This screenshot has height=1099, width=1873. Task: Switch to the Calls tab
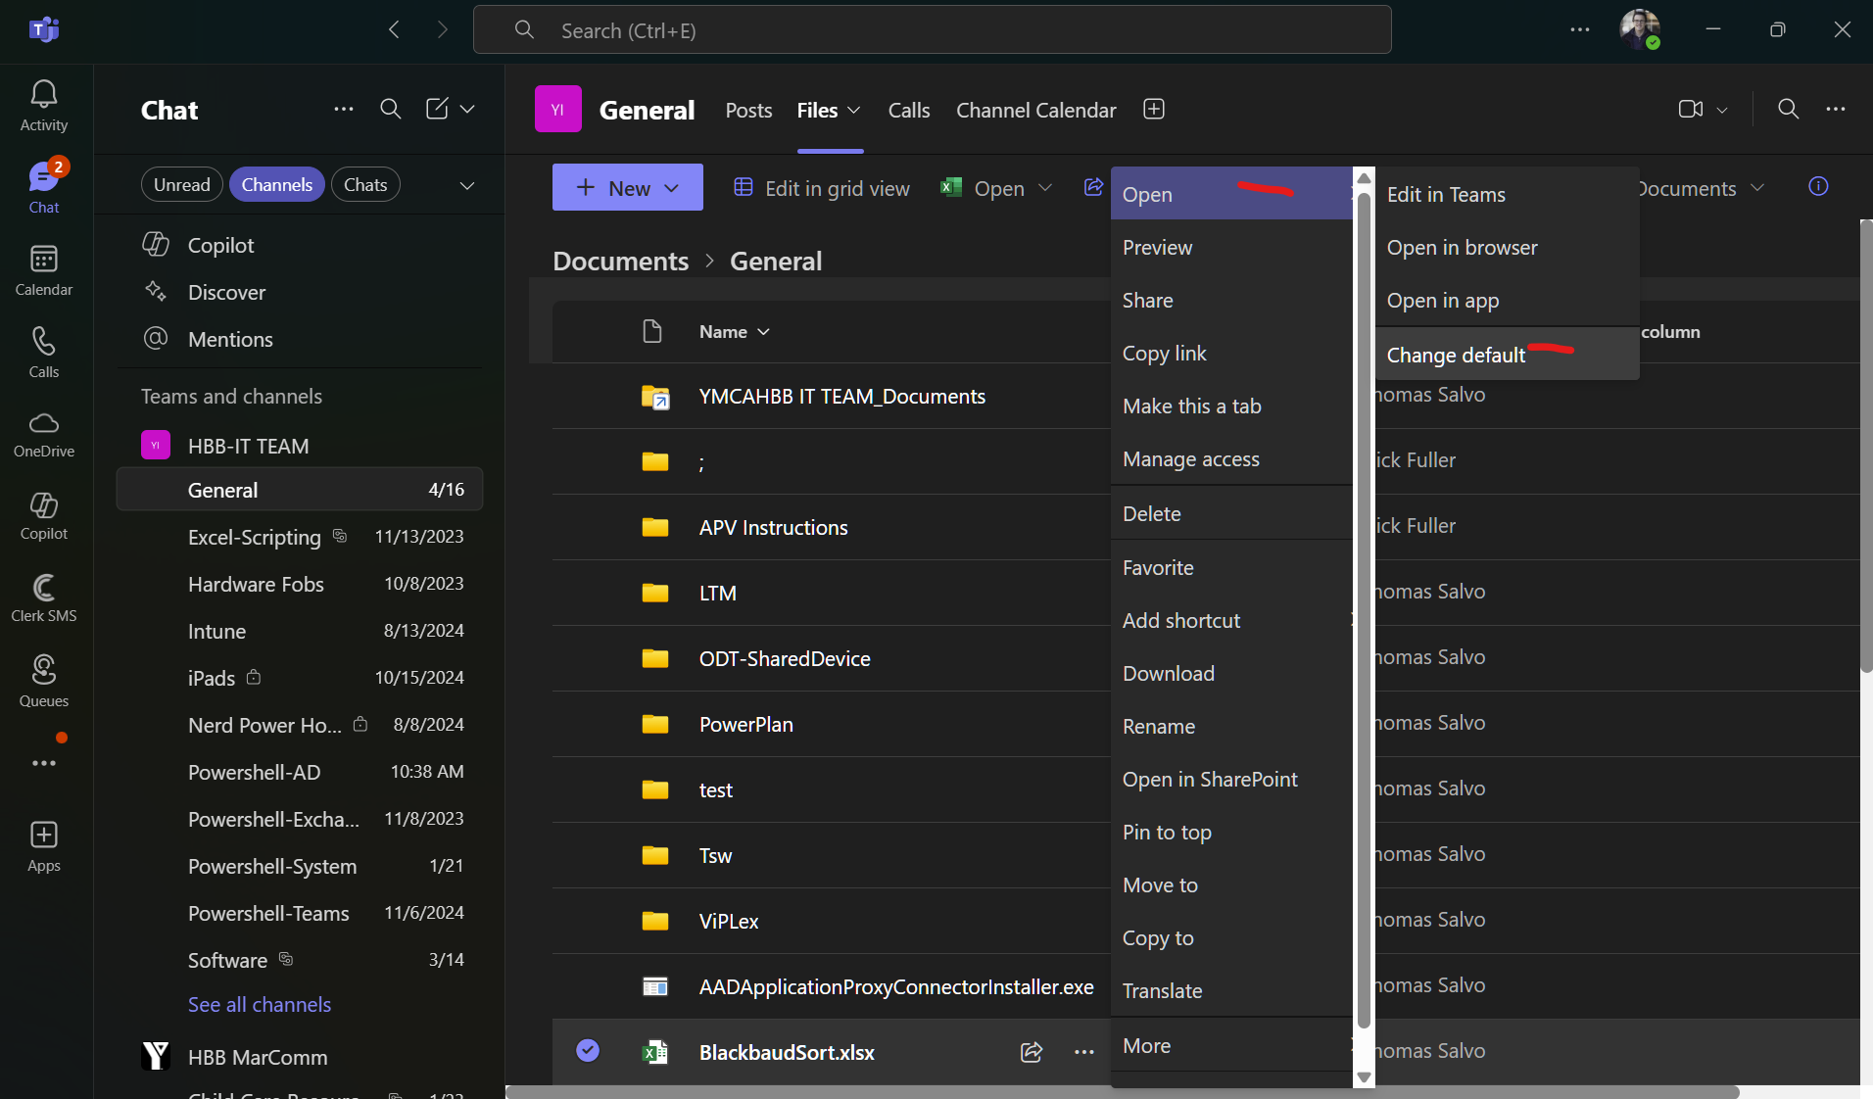pyautogui.click(x=909, y=111)
